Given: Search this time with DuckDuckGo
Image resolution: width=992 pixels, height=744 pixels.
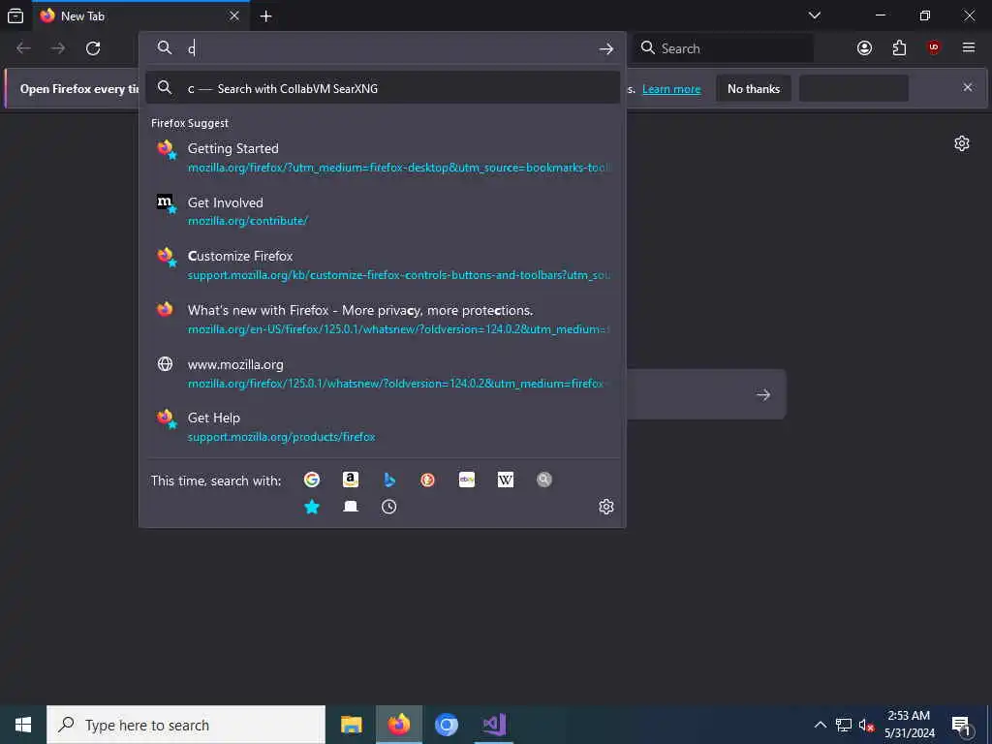Looking at the screenshot, I should [427, 480].
